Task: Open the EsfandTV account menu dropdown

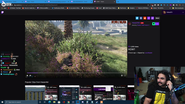Action: [183, 12]
